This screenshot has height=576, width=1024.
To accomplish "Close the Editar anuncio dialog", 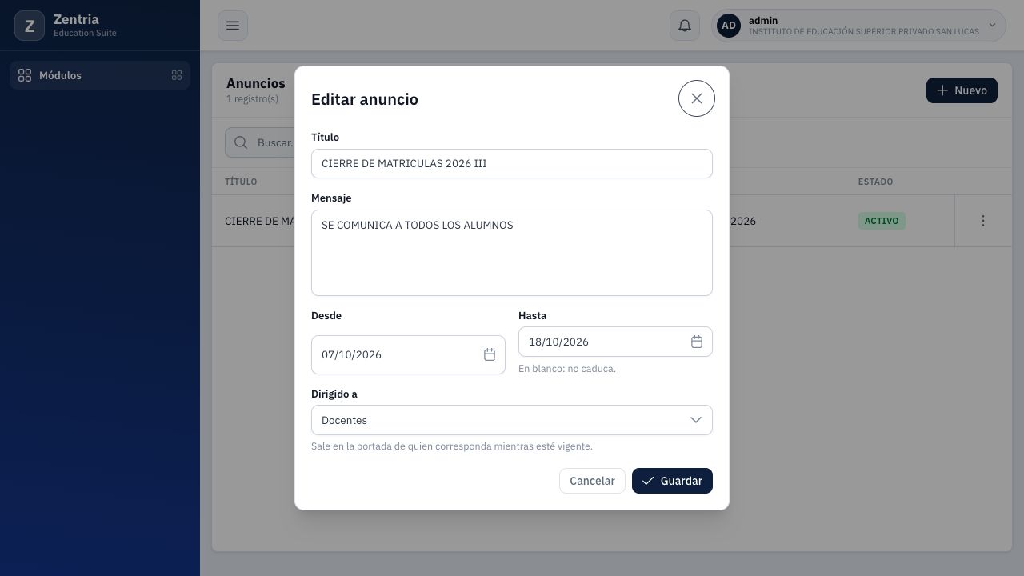I will pyautogui.click(x=696, y=98).
